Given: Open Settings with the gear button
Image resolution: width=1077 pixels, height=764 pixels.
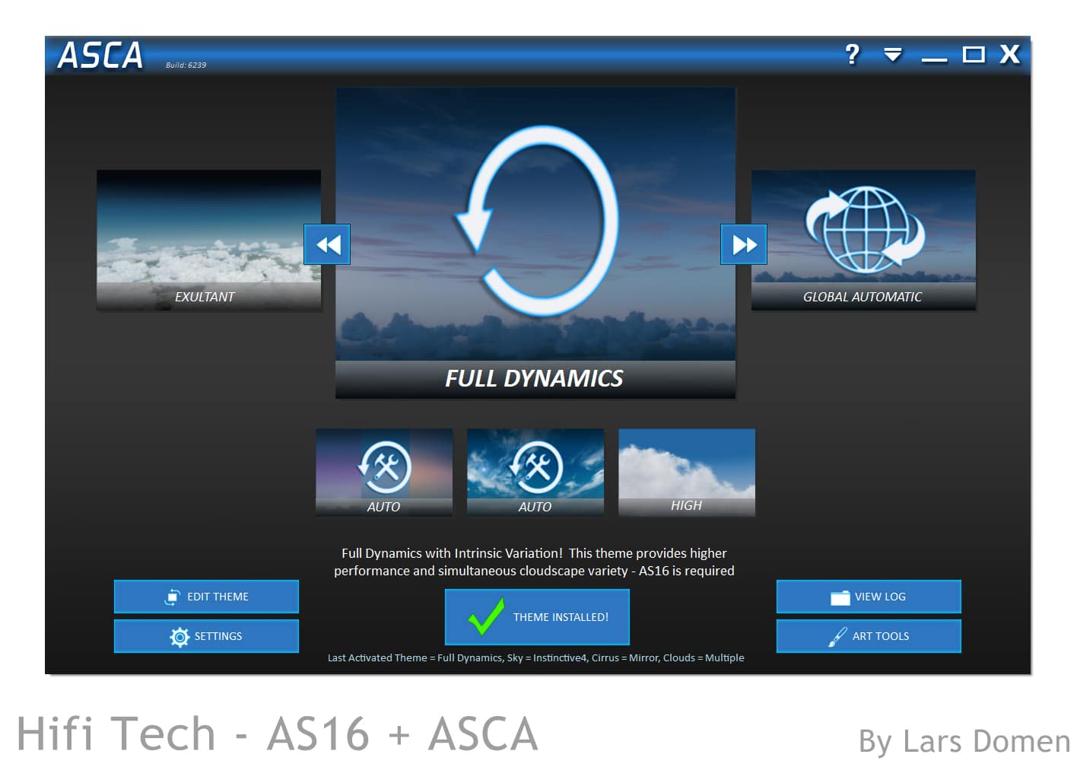Looking at the screenshot, I should pos(206,636).
